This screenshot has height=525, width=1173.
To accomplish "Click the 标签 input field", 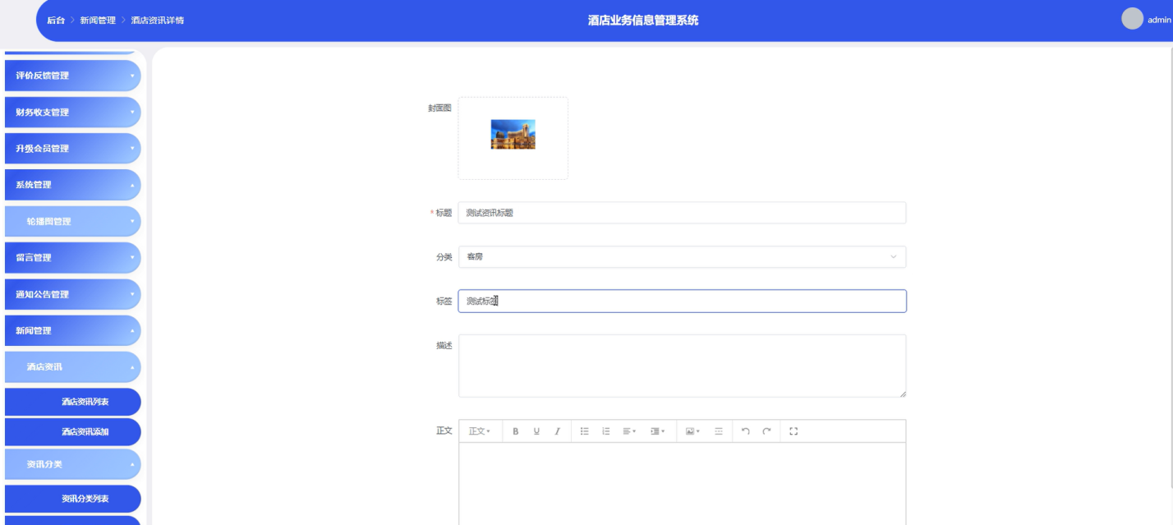I will click(682, 301).
